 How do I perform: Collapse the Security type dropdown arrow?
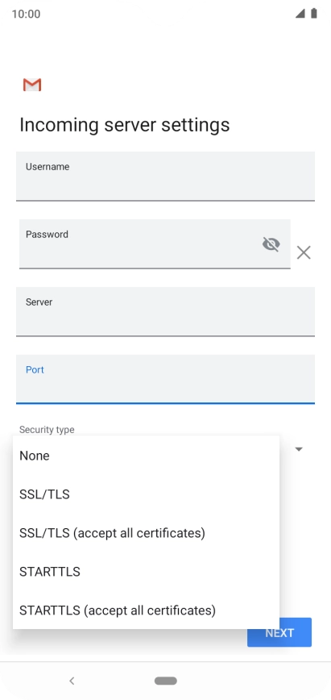point(299,449)
